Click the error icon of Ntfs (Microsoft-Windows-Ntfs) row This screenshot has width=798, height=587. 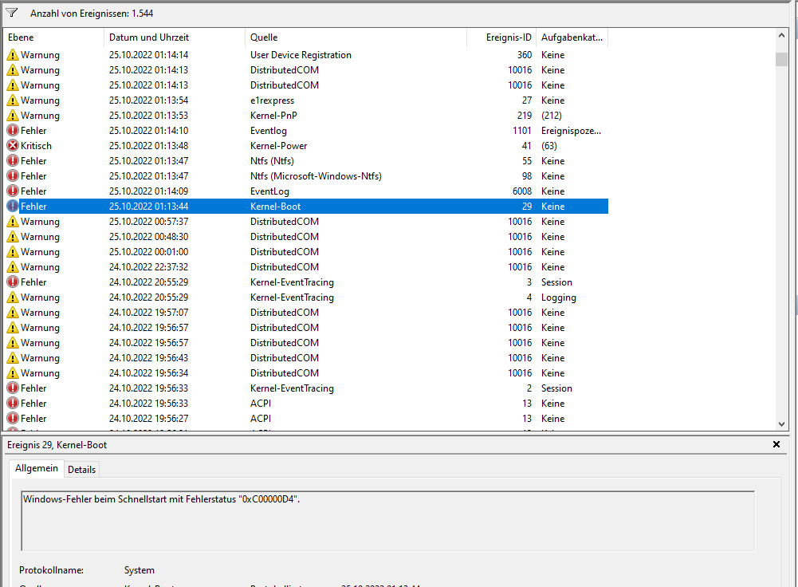coord(13,176)
